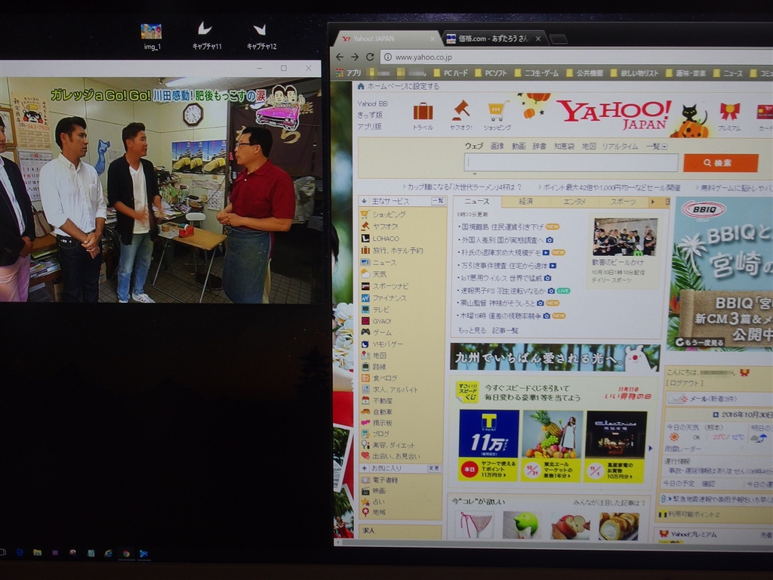
Task: Click Chrome's back arrow
Action: point(340,57)
